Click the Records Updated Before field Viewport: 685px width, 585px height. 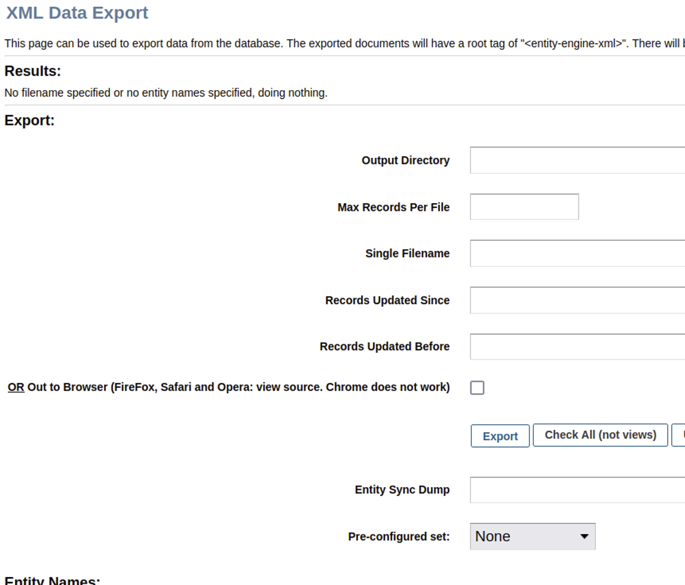coord(577,347)
